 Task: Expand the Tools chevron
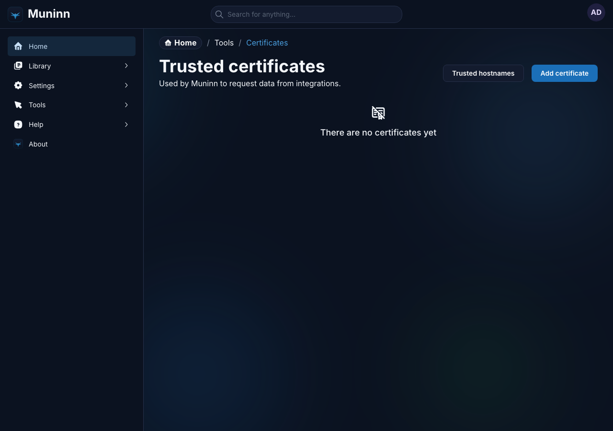(126, 105)
